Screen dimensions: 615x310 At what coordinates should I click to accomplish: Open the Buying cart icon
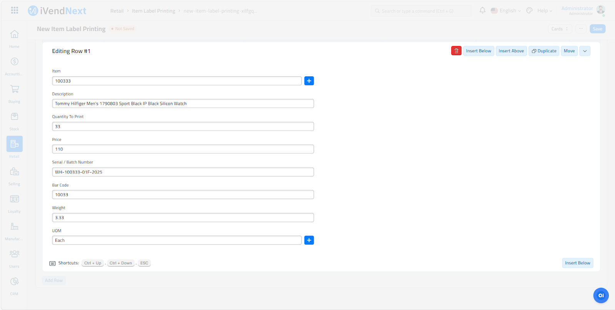14,89
